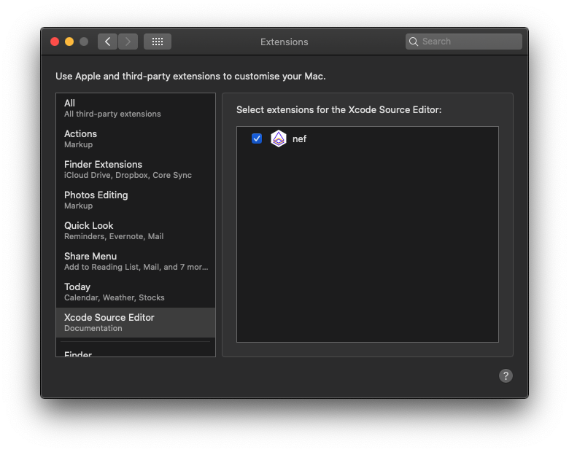The height and width of the screenshot is (452, 569).
Task: Open the Finder Extensions category
Action: pyautogui.click(x=136, y=169)
